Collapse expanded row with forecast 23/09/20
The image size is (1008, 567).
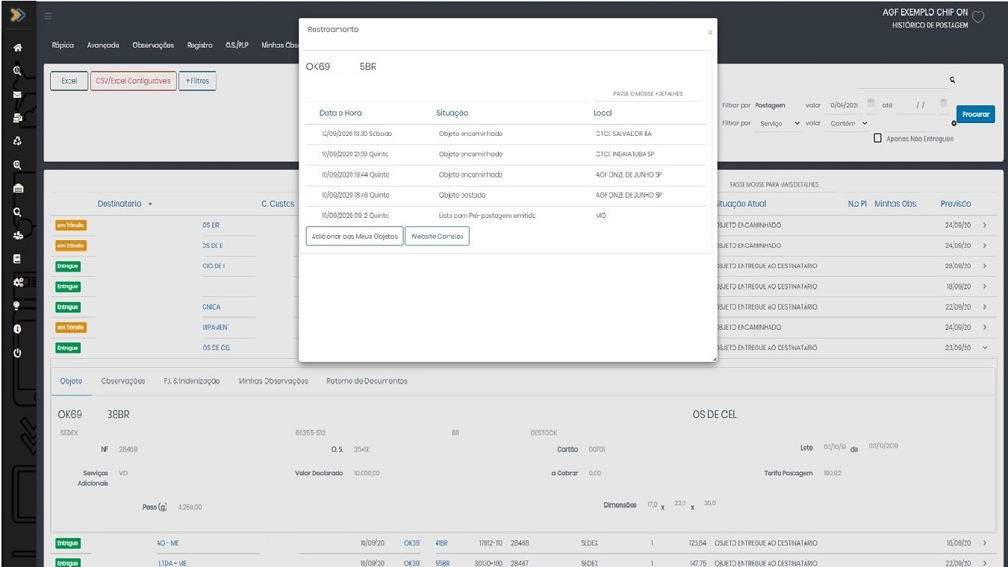pos(985,348)
